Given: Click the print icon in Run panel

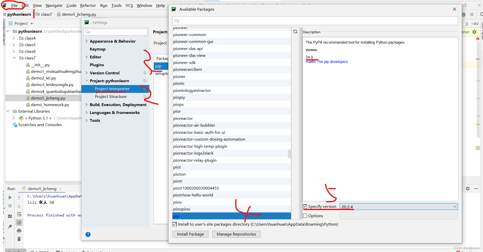Looking at the screenshot, I should point(19,231).
